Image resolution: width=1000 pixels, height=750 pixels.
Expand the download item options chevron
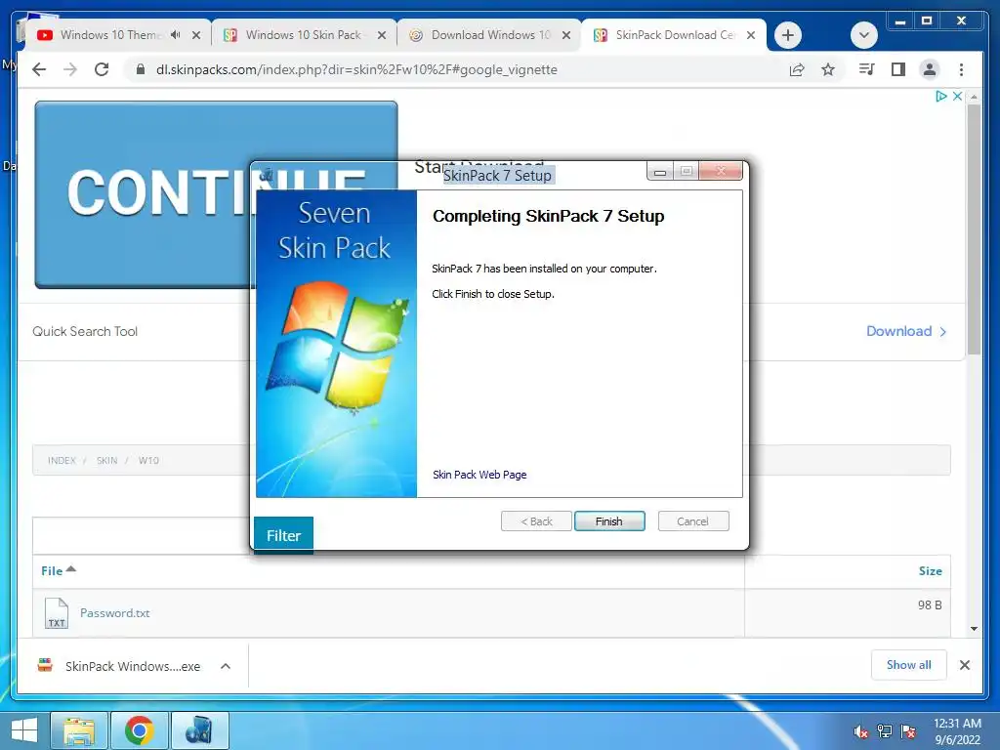226,666
